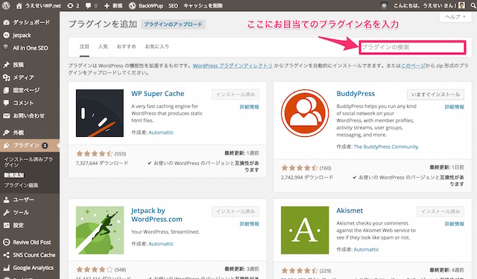Open 詳細情報 for BuddyPress
This screenshot has height=279, width=477.
454,107
